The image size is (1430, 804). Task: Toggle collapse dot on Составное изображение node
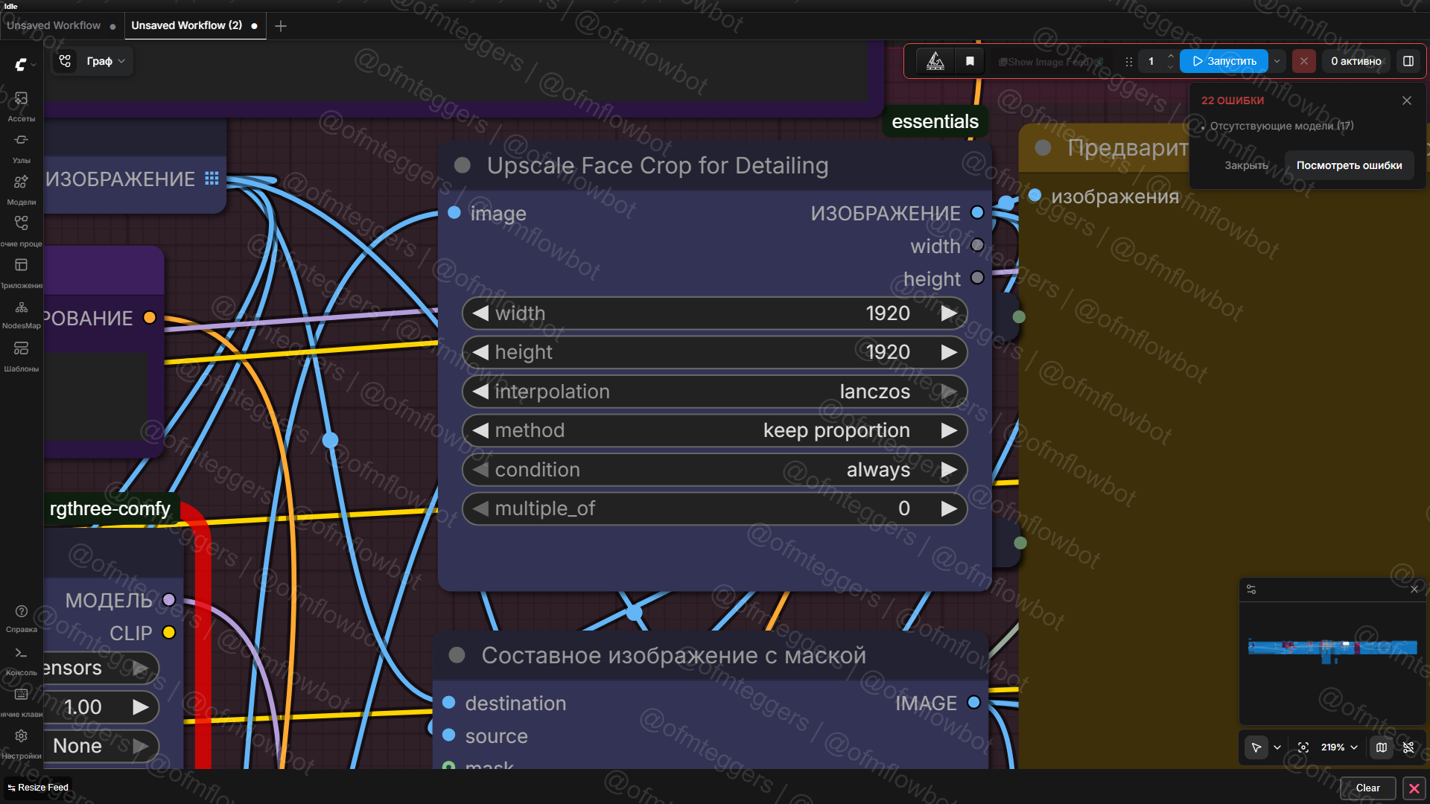pyautogui.click(x=457, y=655)
